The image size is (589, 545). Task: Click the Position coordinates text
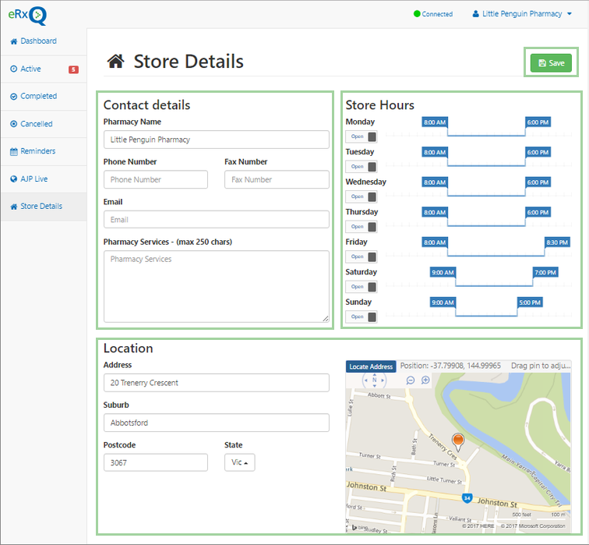tap(450, 366)
